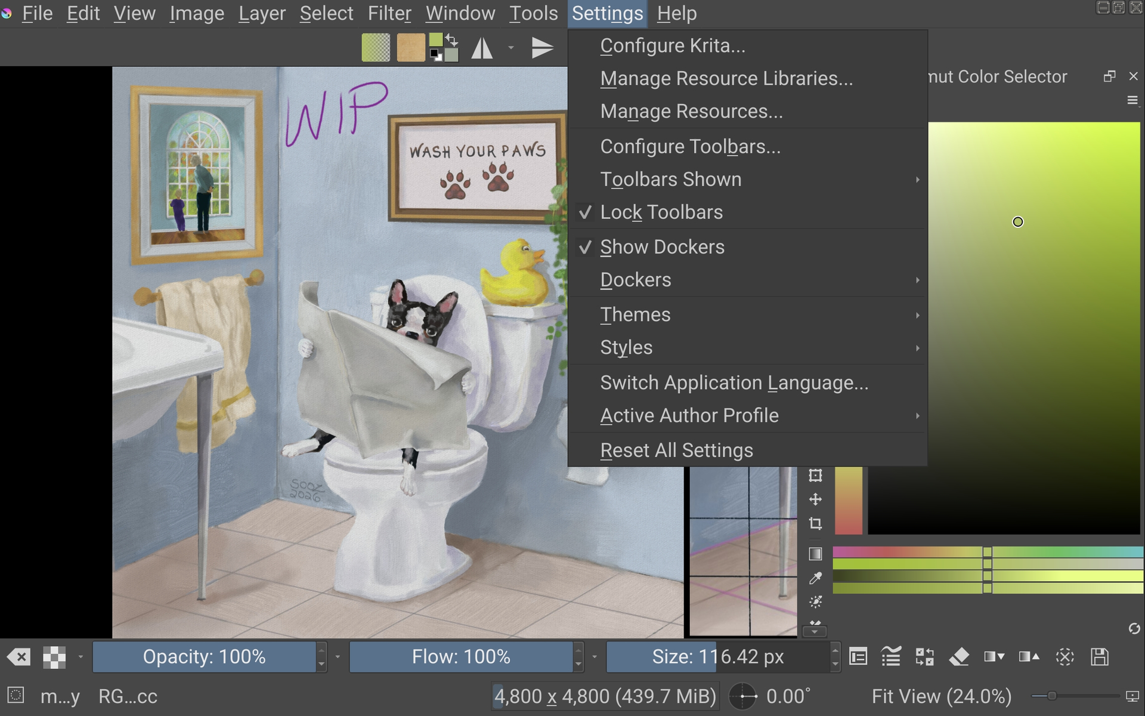Image resolution: width=1145 pixels, height=716 pixels.
Task: Select the Gradient tool icon
Action: pos(815,554)
